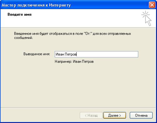Click the empty beige area below the hint text

(x=78, y=85)
